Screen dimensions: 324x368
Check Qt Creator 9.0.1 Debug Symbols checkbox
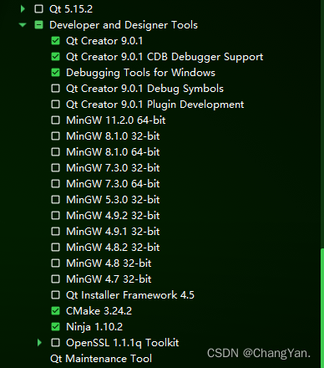coord(55,89)
